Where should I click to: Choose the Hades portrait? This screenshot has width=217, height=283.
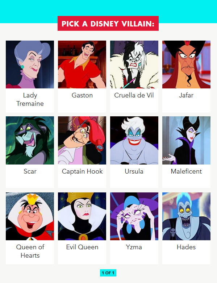pos(186,216)
